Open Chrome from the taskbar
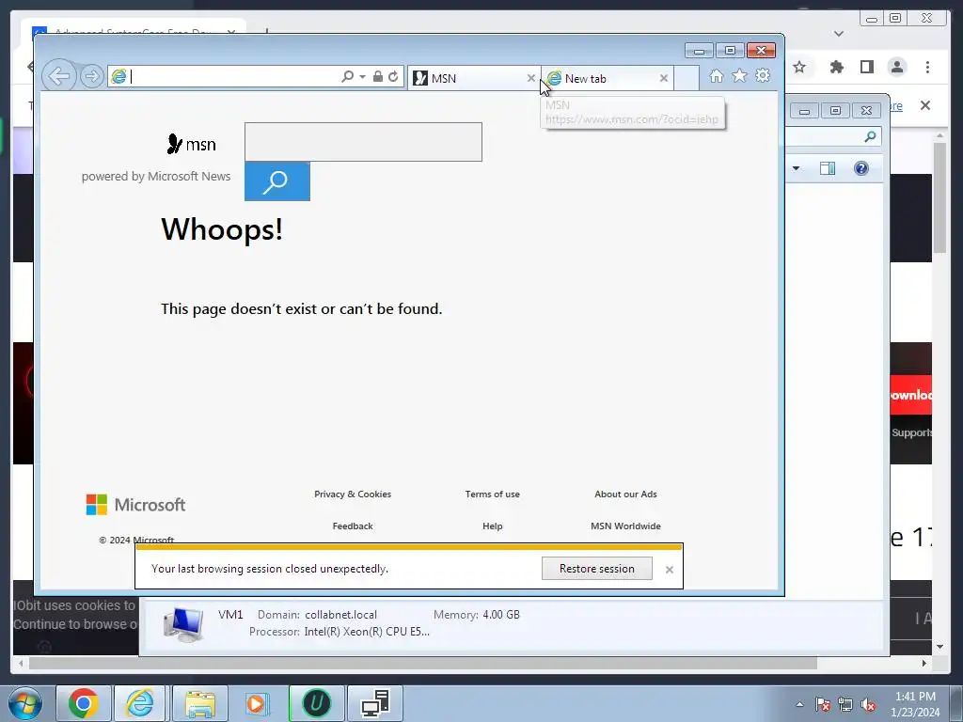The image size is (963, 722). coord(84,703)
